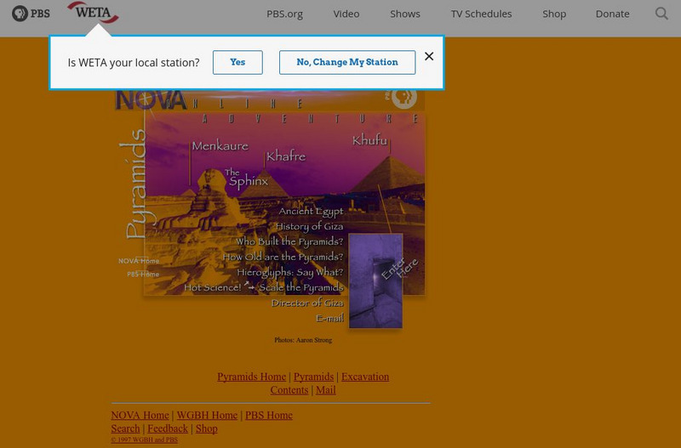Viewport: 681px width, 448px height.
Task: Click the Photos: Aaron Strong credit
Action: tap(303, 340)
